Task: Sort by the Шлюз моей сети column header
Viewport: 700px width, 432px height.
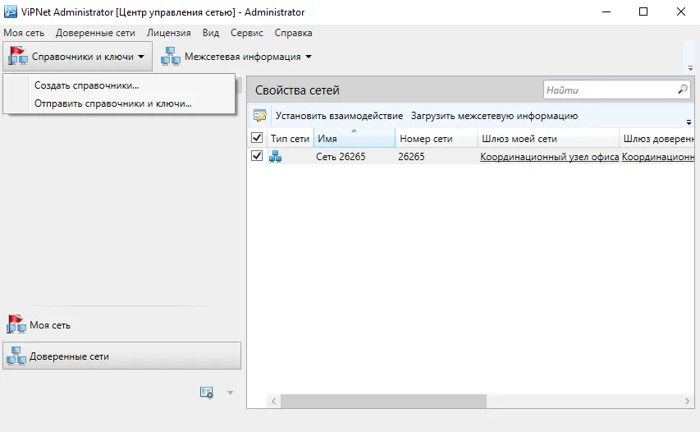Action: click(549, 139)
